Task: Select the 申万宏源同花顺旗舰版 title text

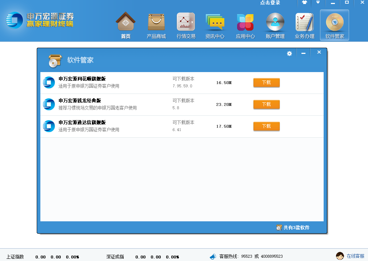Action: point(82,79)
